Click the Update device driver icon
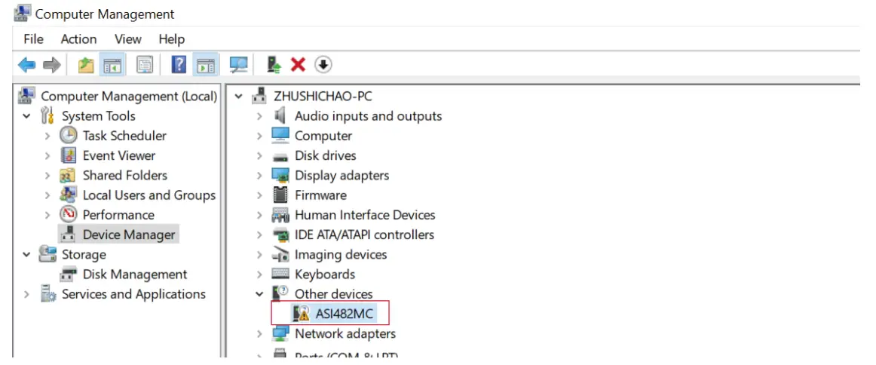The height and width of the screenshot is (365, 876). (x=274, y=66)
